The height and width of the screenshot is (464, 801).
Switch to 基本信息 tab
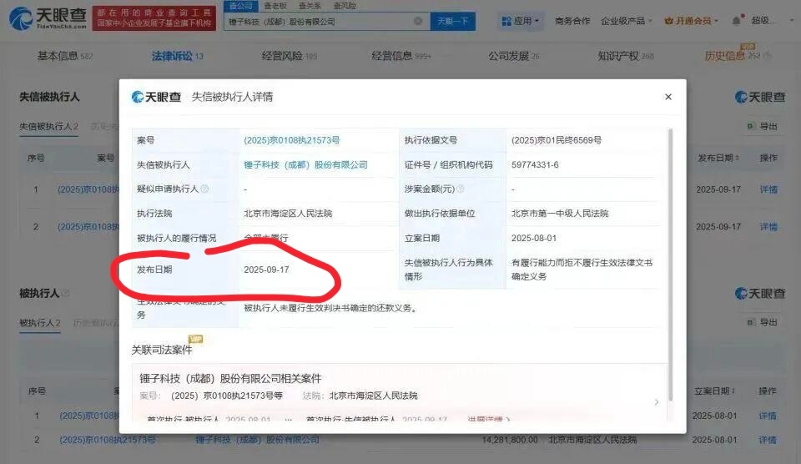pyautogui.click(x=65, y=56)
